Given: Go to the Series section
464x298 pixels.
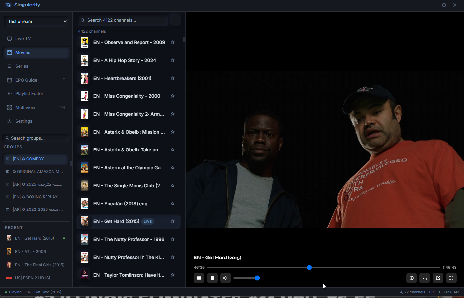Looking at the screenshot, I should pos(22,66).
